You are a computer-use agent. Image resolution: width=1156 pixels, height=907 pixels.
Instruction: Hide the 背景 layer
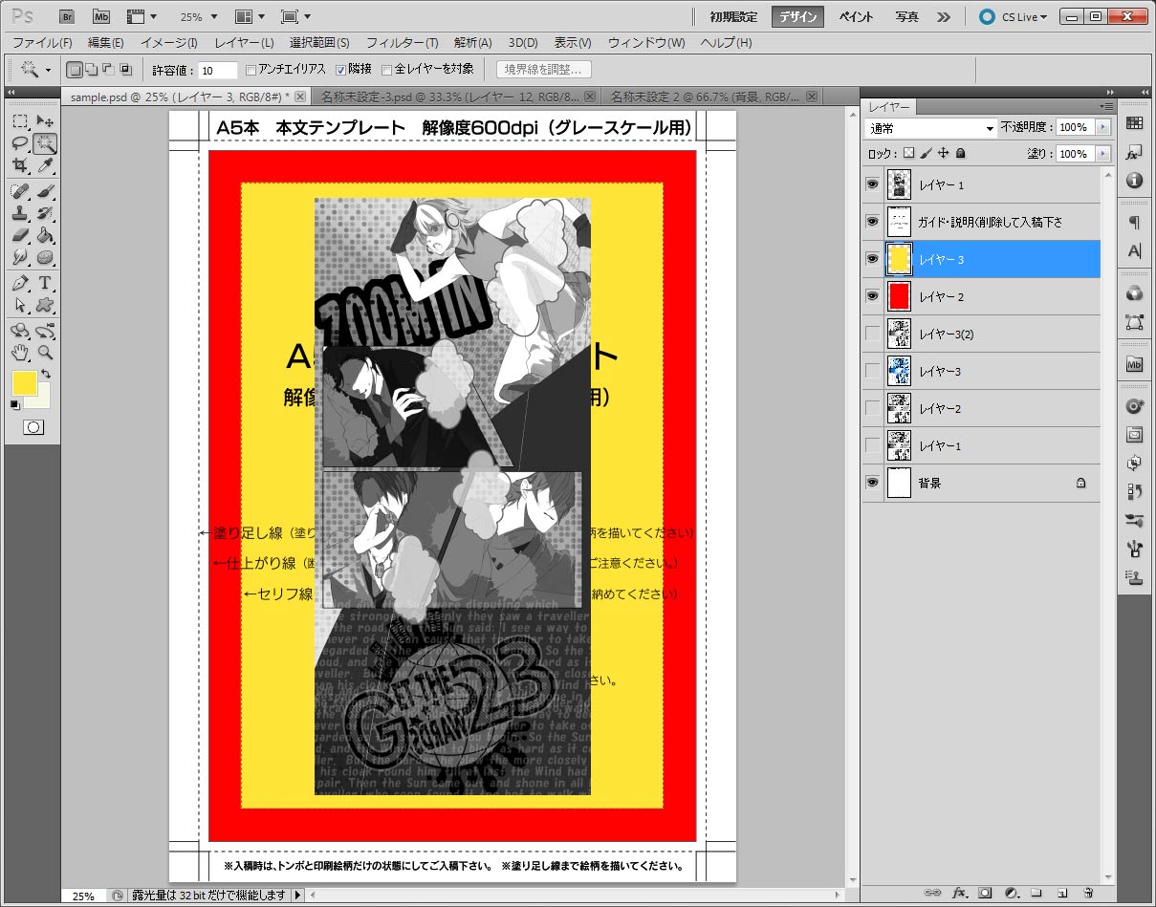(x=872, y=483)
